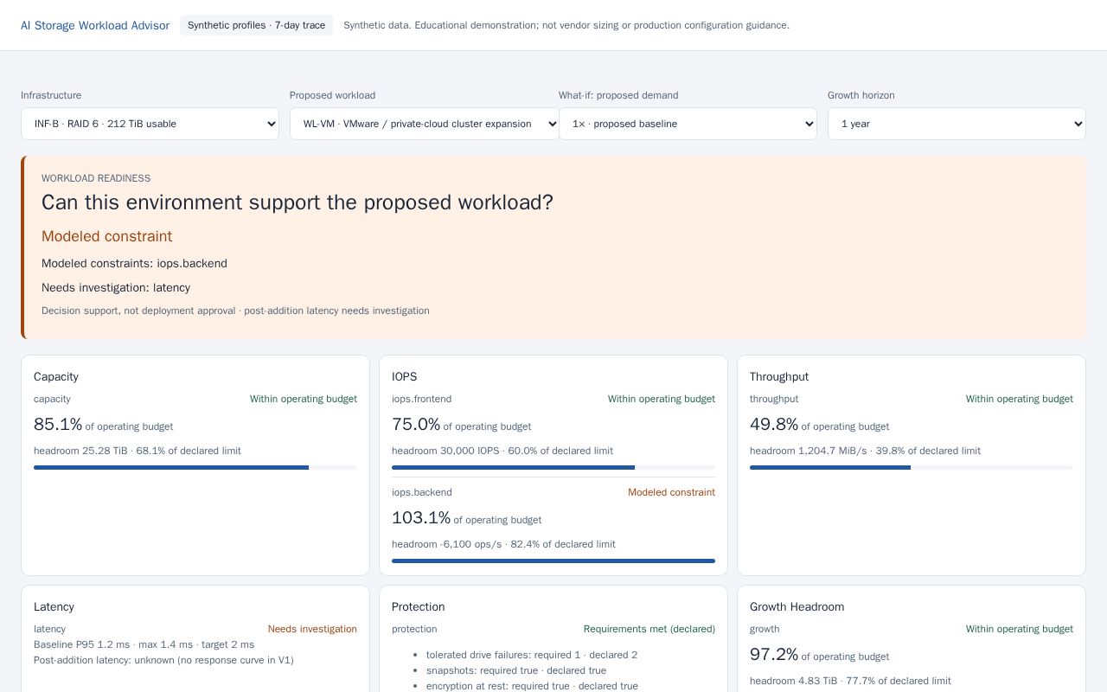The width and height of the screenshot is (1107, 692).
Task: Click the Throughput card title
Action: 779,377
